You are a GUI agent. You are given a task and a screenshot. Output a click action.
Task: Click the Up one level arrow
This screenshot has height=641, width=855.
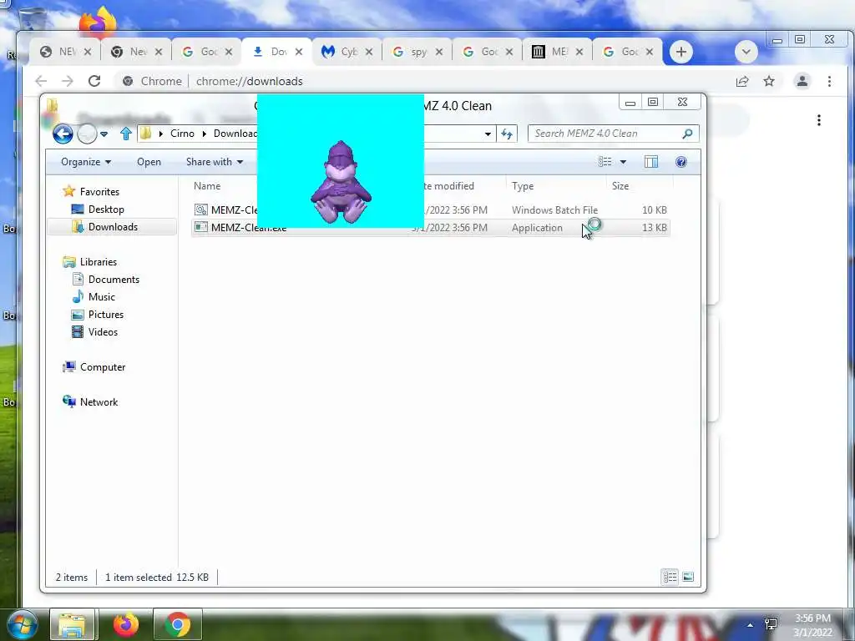[126, 134]
